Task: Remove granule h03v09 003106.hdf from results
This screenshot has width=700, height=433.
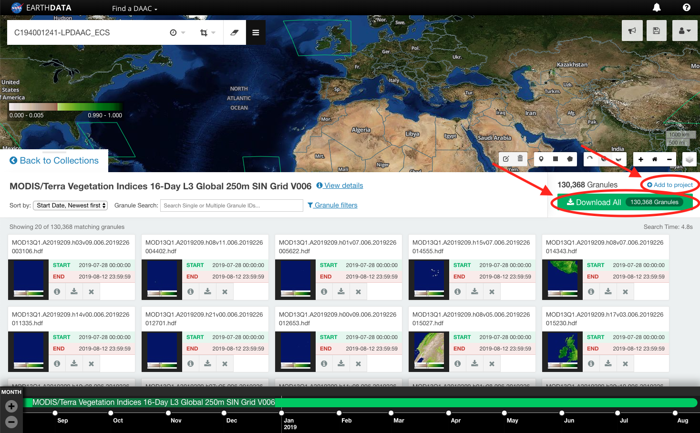Action: (92, 291)
